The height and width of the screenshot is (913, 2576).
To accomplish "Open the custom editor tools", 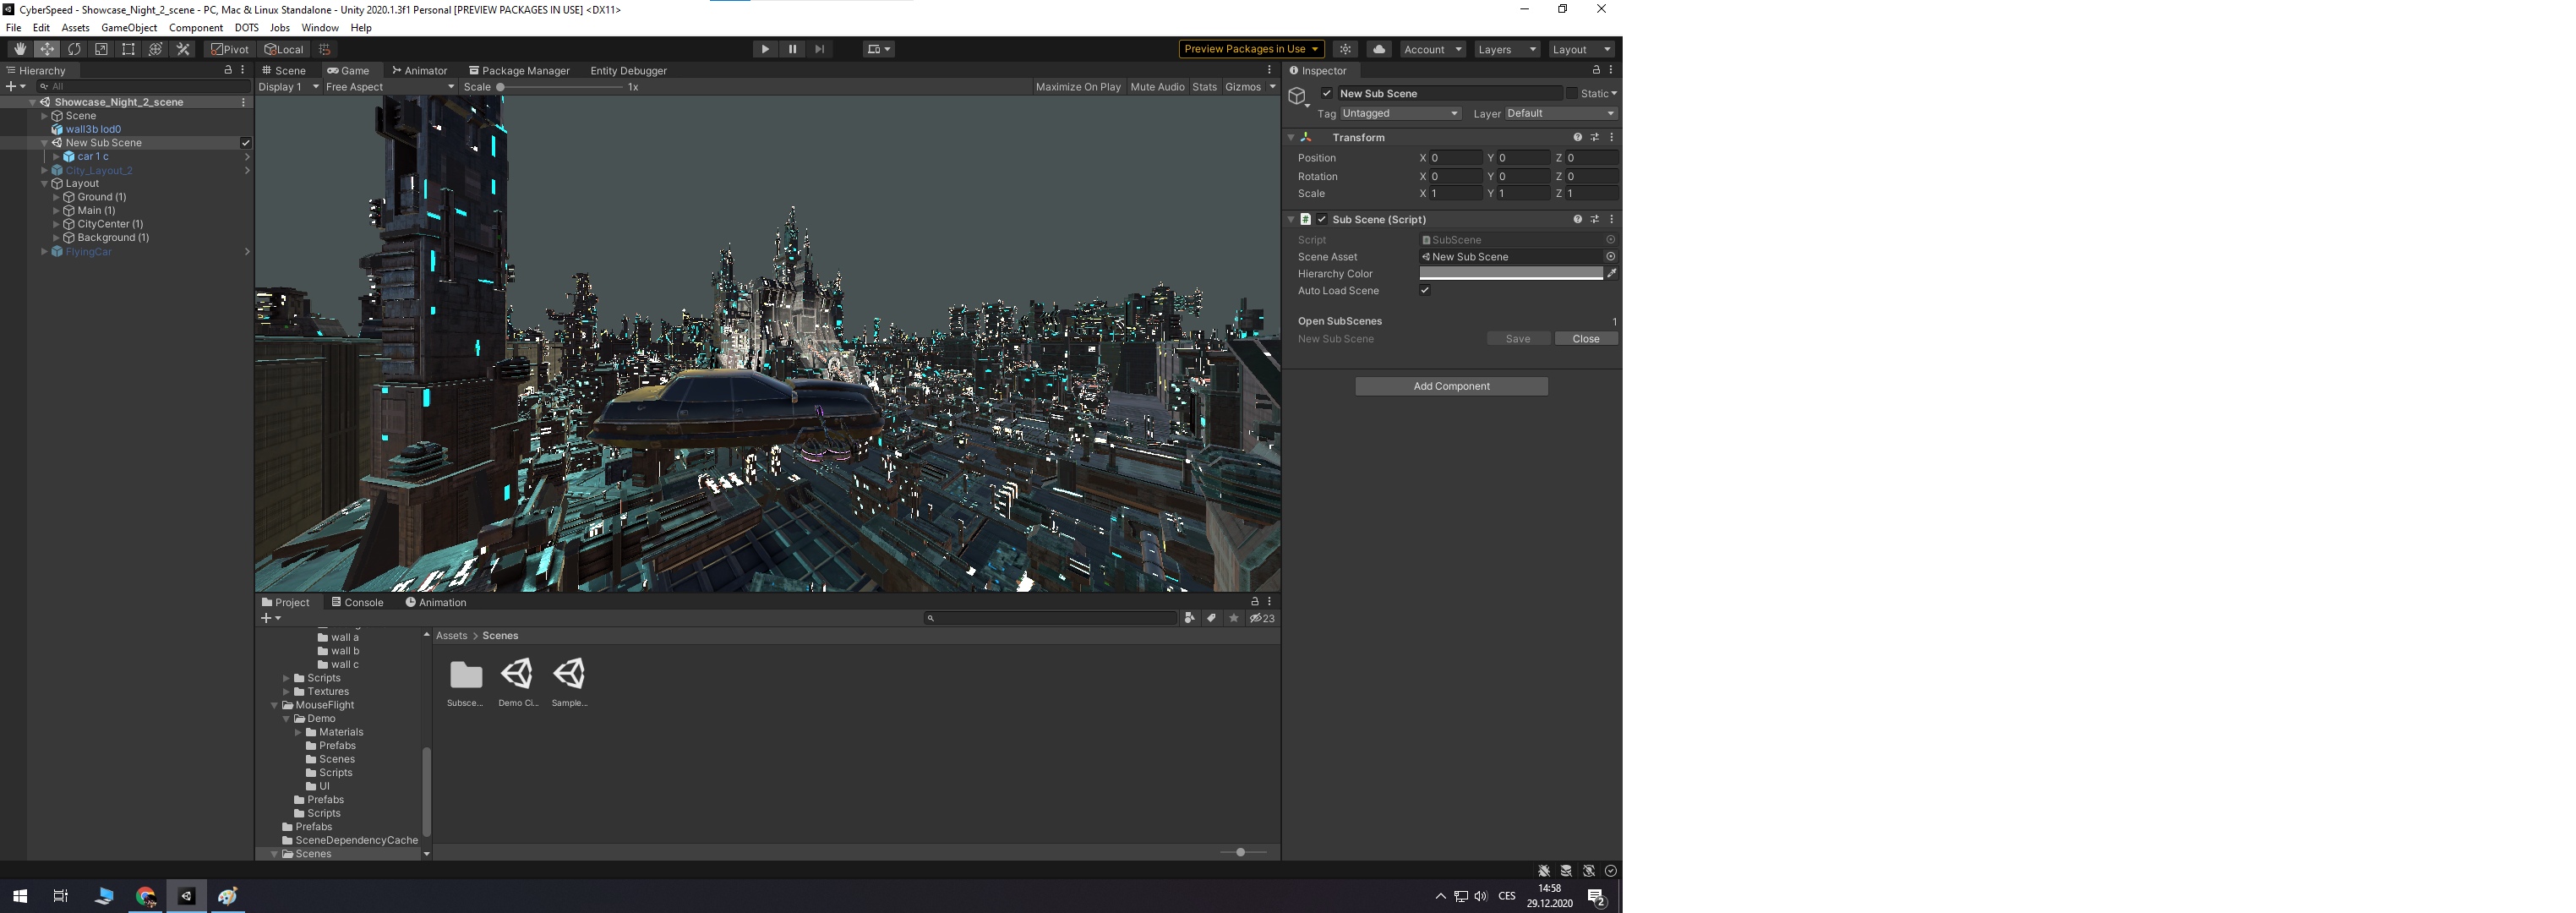I will click(183, 49).
